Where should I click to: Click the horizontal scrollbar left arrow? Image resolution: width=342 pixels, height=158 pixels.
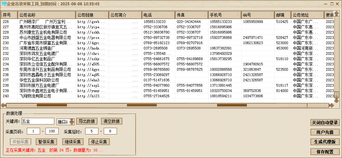tap(4, 106)
